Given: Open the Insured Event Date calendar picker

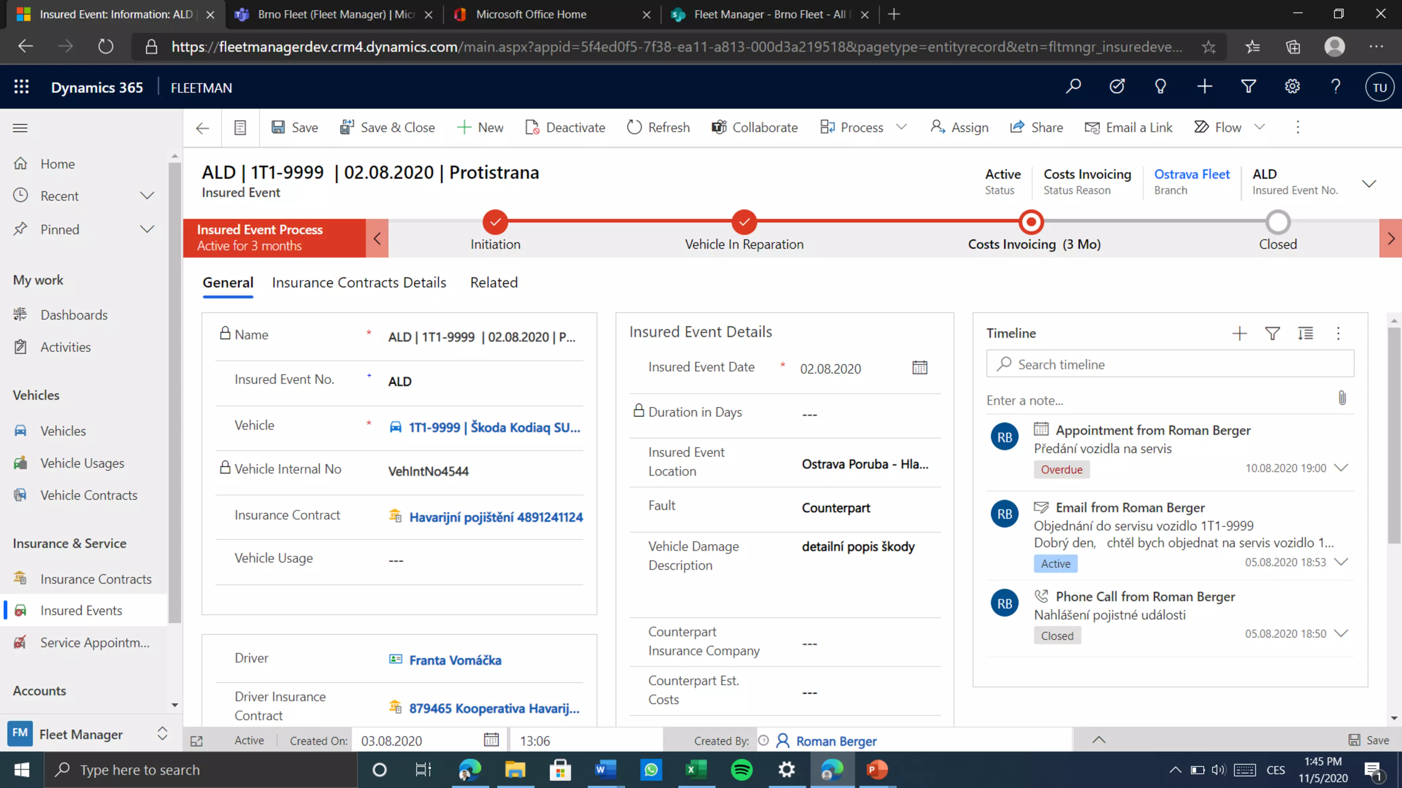Looking at the screenshot, I should (920, 368).
